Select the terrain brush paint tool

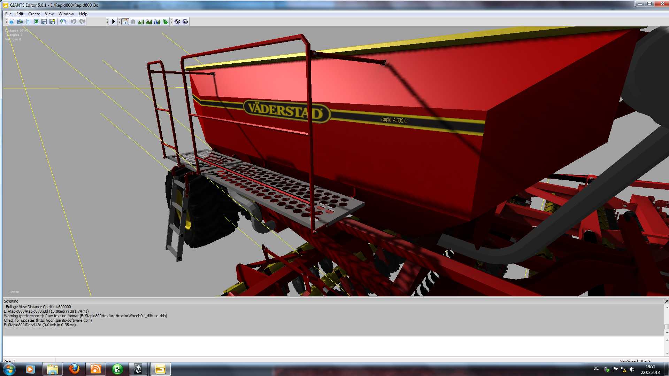coord(149,22)
